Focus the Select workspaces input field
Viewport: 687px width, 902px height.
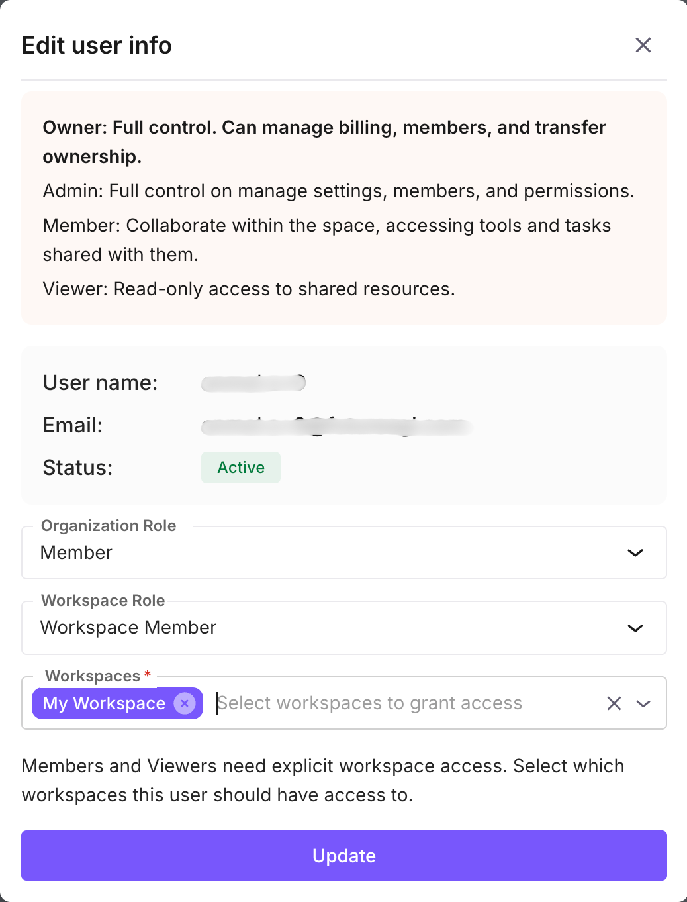tap(397, 703)
